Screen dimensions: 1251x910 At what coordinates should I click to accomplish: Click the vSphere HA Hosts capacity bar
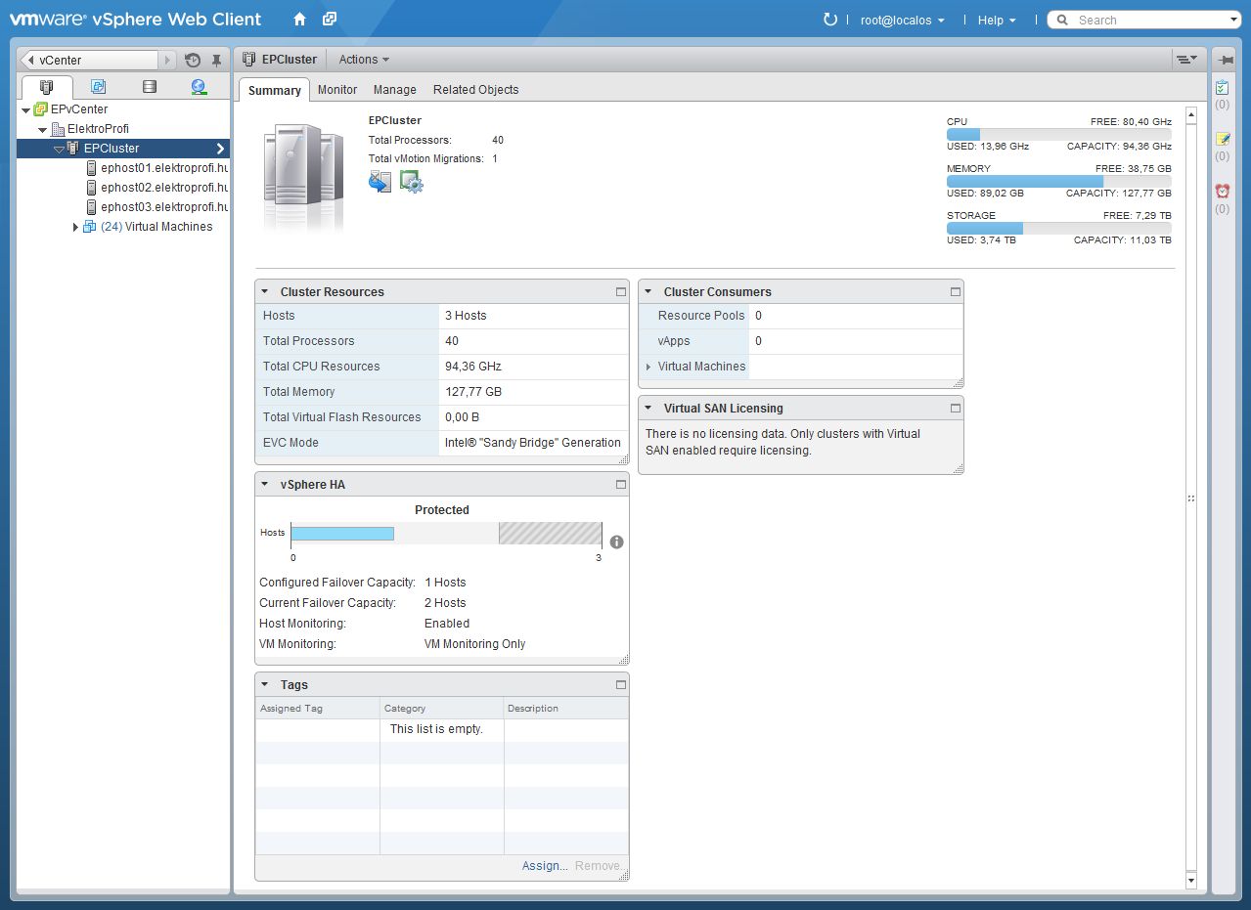(446, 534)
